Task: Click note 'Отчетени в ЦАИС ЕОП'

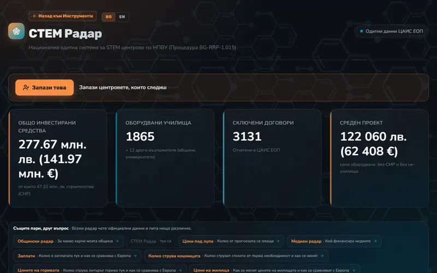Action: [x=256, y=150]
